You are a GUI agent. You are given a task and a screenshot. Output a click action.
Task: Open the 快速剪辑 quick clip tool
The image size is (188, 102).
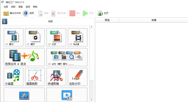point(56,77)
